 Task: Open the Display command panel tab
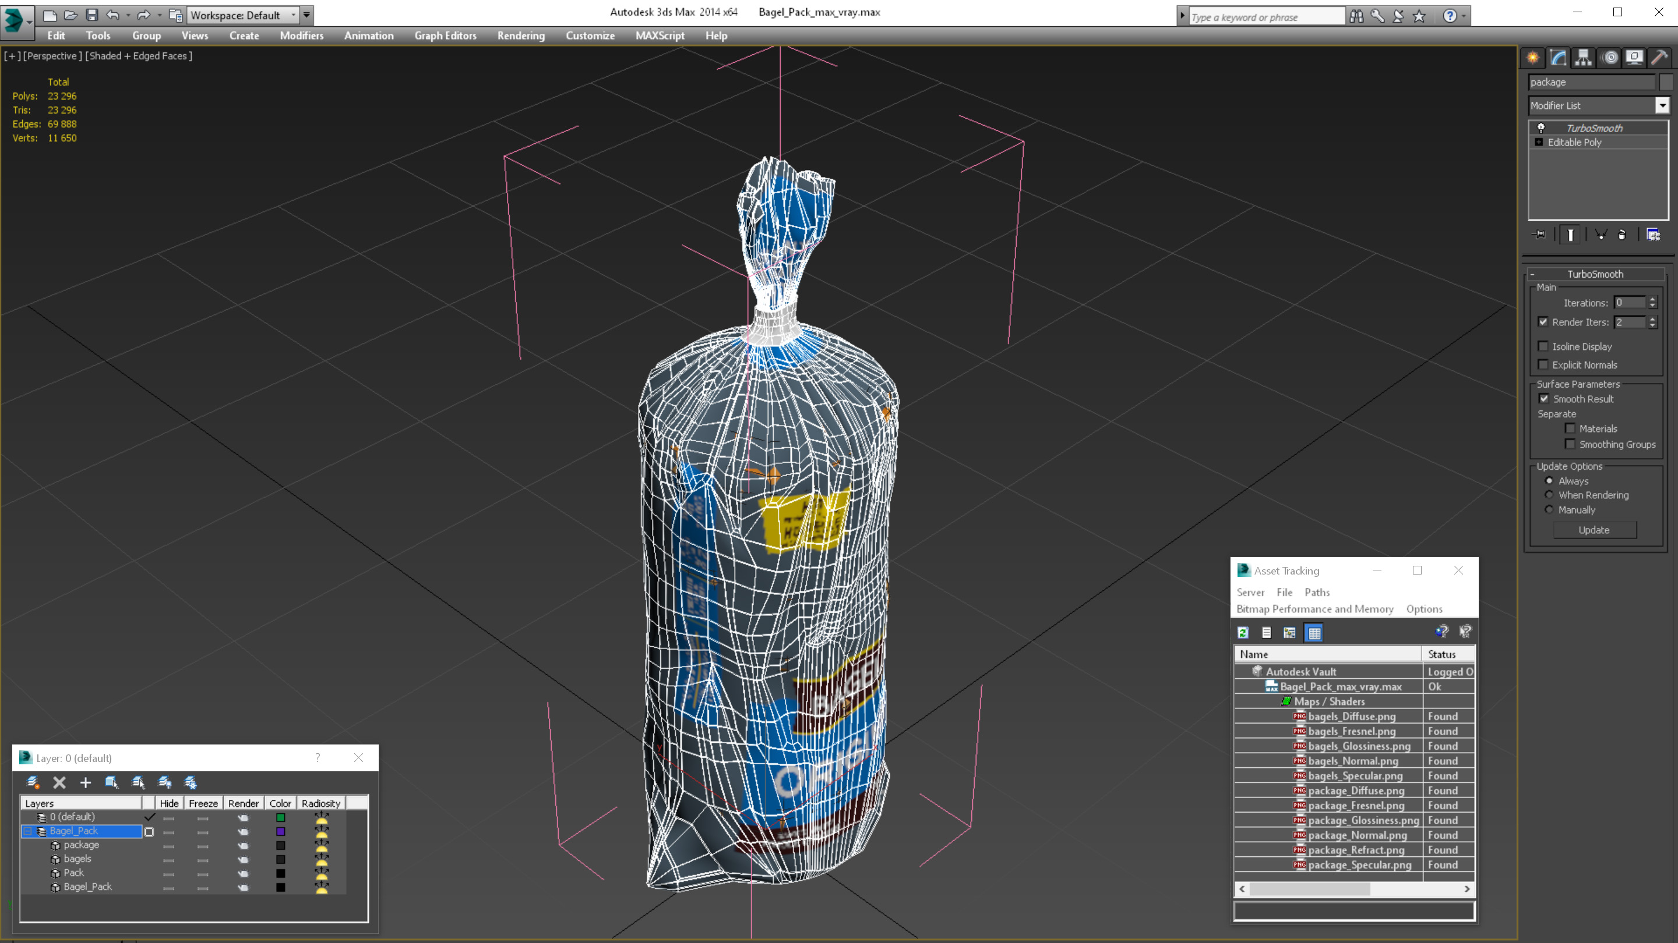tap(1634, 58)
